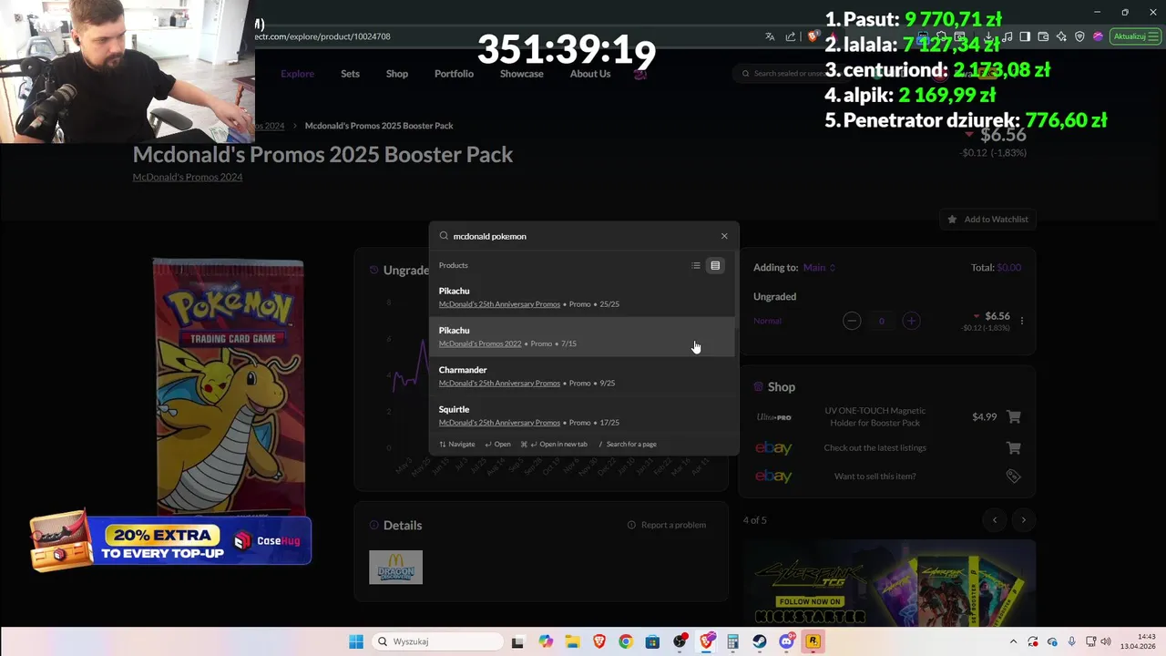The height and width of the screenshot is (656, 1166).
Task: Open the three-dot menu beside $6.56
Action: (x=1022, y=321)
